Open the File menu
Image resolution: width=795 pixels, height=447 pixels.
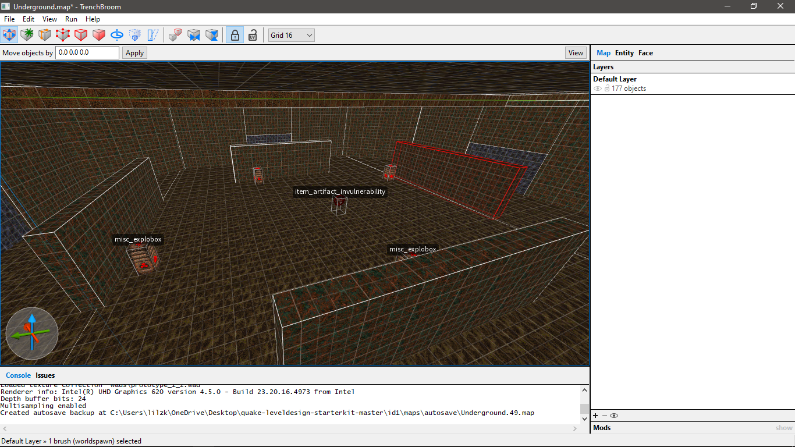click(x=9, y=19)
